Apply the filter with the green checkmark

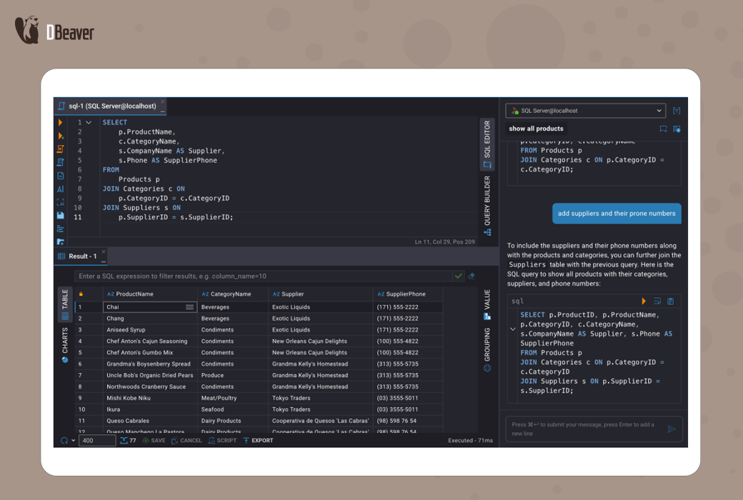click(x=458, y=276)
